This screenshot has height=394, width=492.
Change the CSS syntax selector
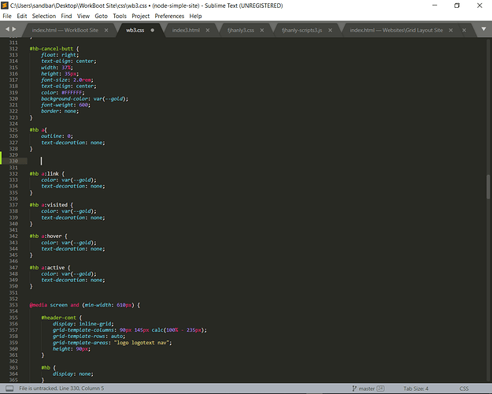click(464, 388)
